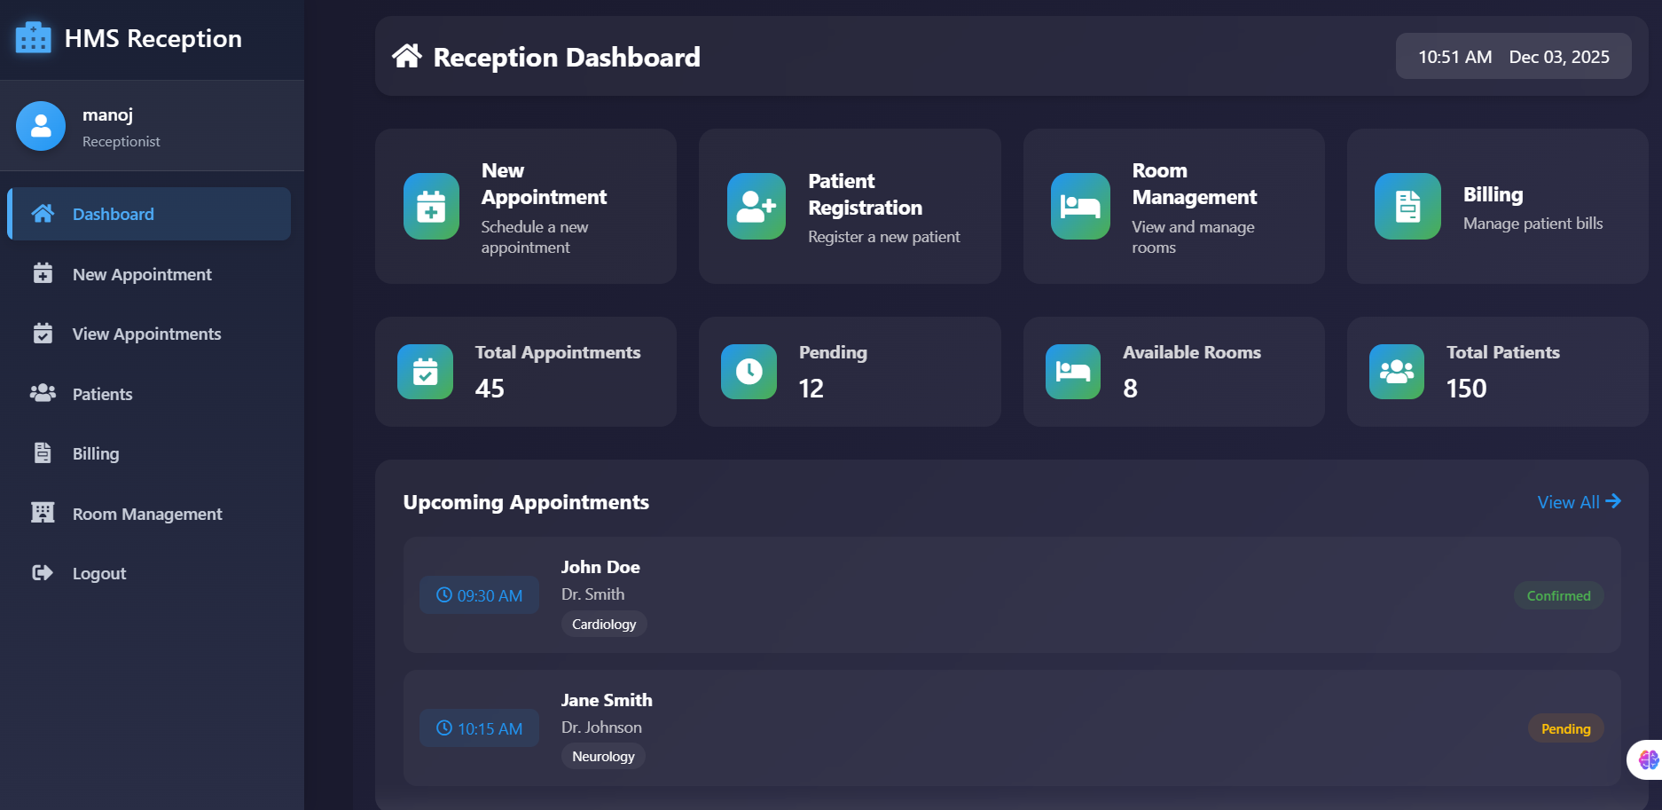Click the Total Patients group icon
This screenshot has width=1662, height=810.
click(1396, 371)
